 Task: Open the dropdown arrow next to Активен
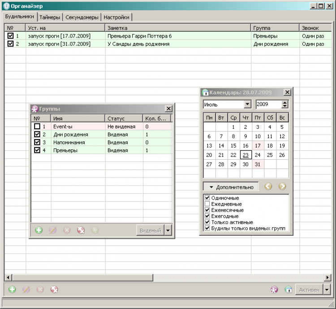(x=327, y=290)
